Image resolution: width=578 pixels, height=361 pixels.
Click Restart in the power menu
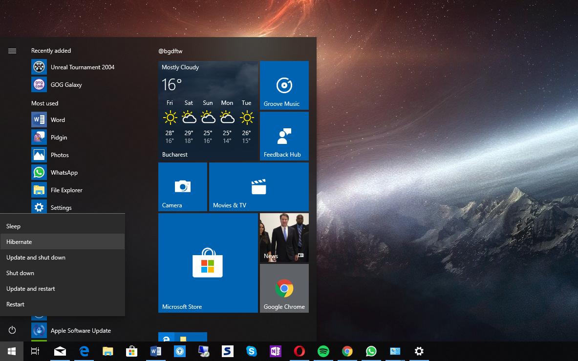coord(62,304)
